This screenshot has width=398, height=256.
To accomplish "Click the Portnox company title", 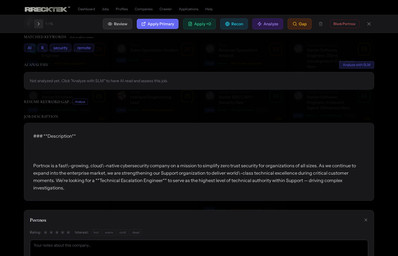I will tap(38, 220).
